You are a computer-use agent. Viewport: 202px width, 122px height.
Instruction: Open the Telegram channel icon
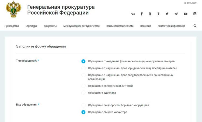point(176,14)
